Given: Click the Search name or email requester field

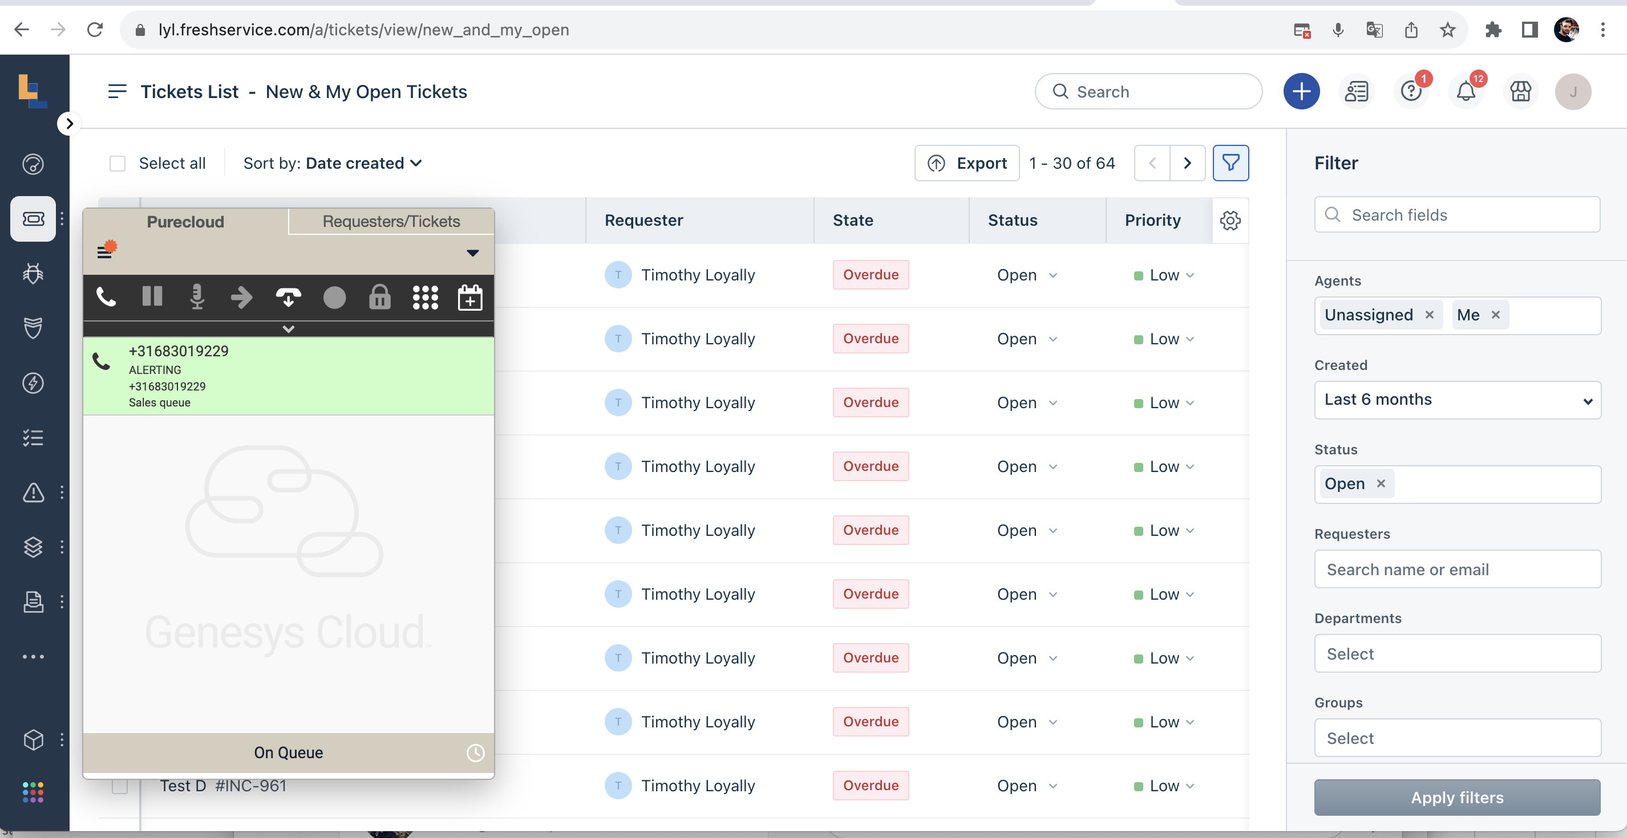Looking at the screenshot, I should pyautogui.click(x=1456, y=569).
